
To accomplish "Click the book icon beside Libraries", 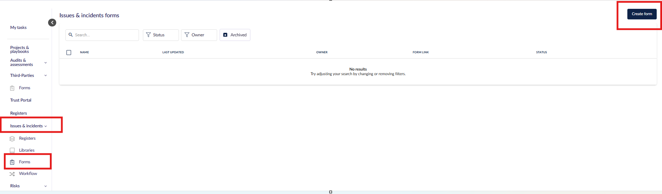I will [x=12, y=150].
